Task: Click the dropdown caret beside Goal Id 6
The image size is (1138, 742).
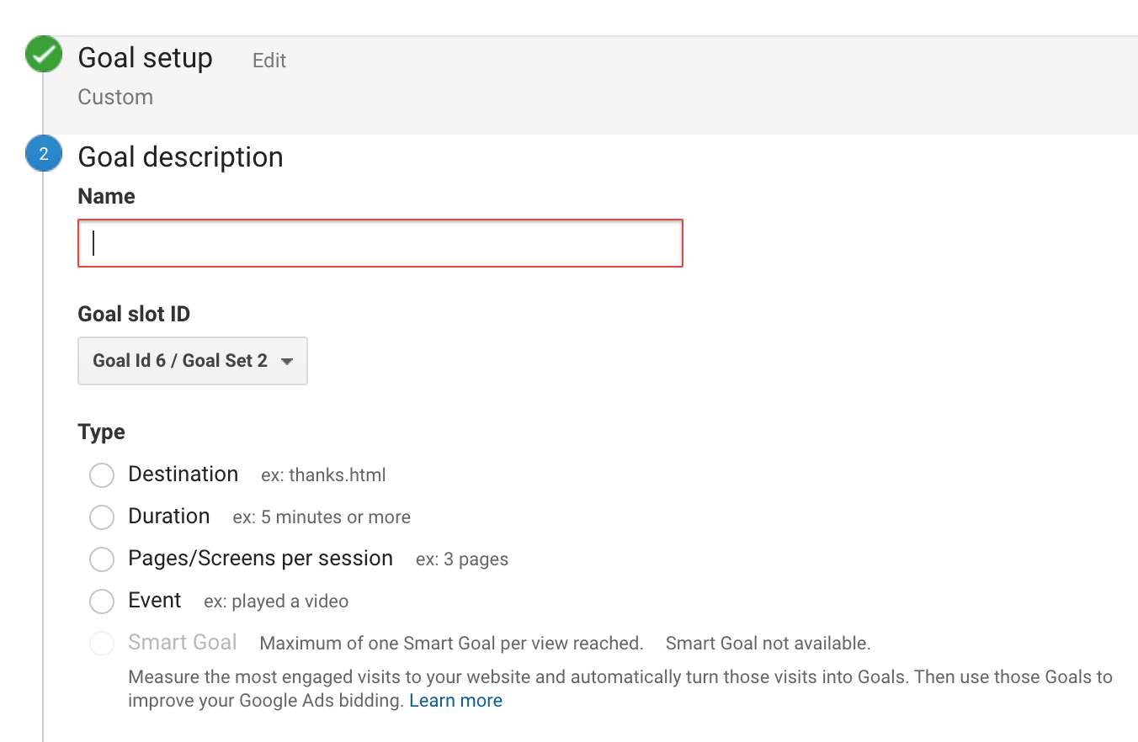Action: click(287, 360)
